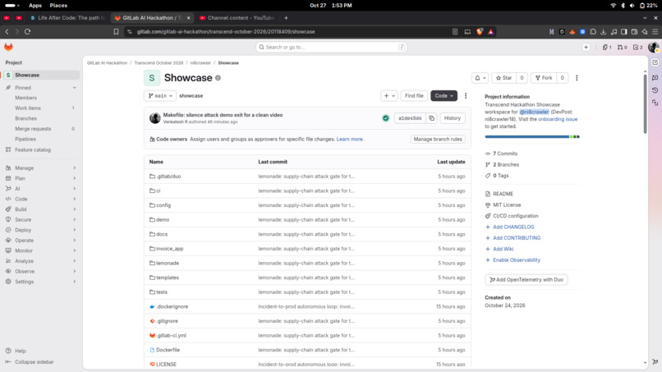Follow the onboarding issue link
The height and width of the screenshot is (372, 662).
(558, 120)
